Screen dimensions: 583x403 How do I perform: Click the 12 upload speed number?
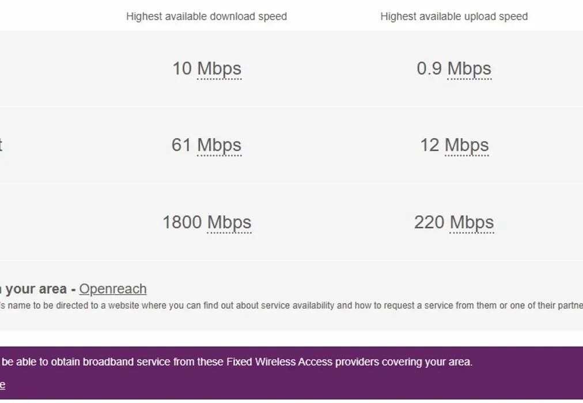coord(430,145)
